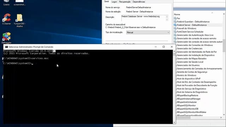Close the Command Prompt window
Screen dimensions: 226x127
[172, 47]
